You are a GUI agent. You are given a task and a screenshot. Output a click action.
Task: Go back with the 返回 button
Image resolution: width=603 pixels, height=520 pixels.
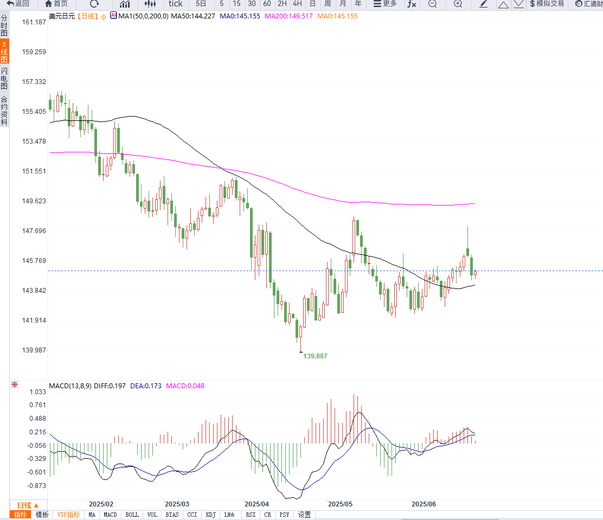click(18, 4)
